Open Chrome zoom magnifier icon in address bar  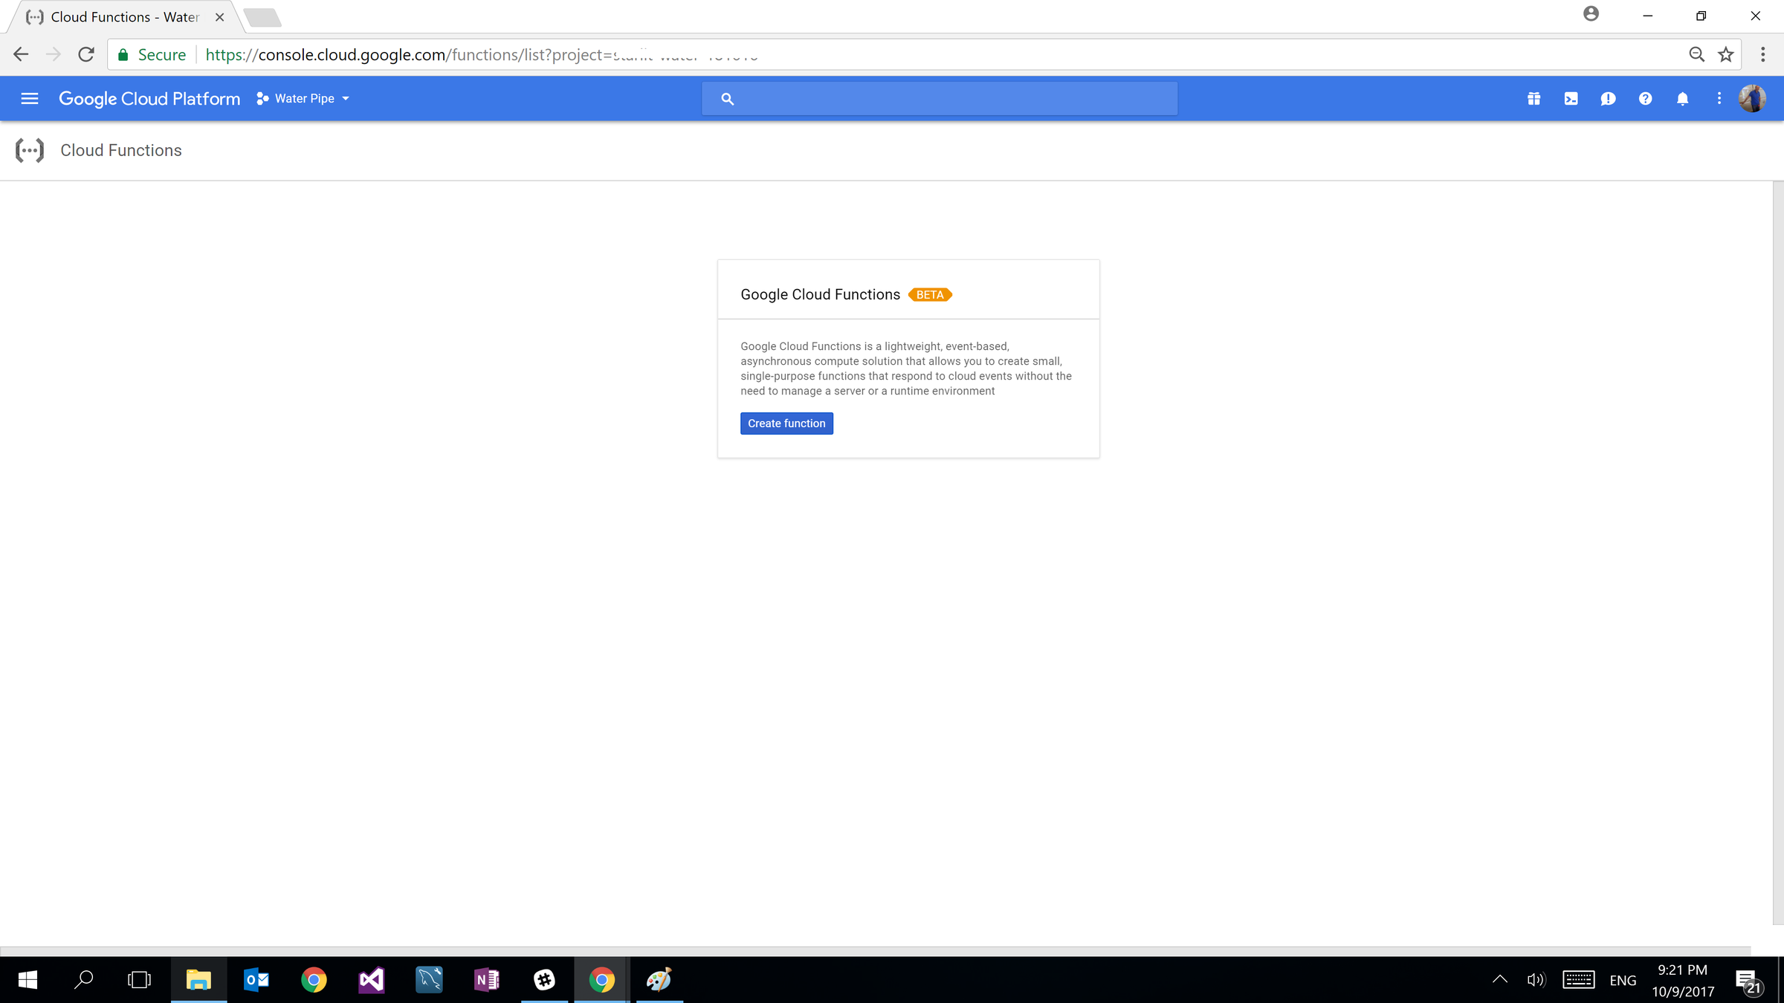click(1696, 54)
